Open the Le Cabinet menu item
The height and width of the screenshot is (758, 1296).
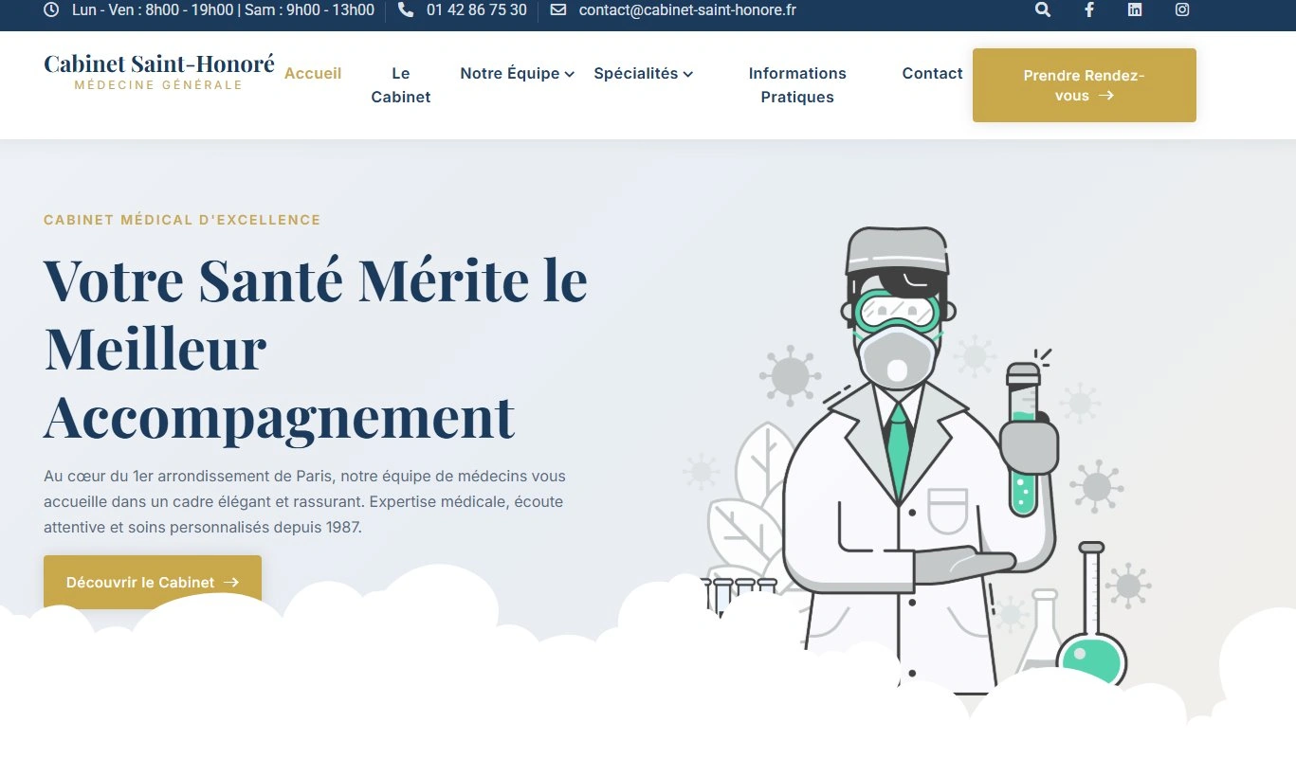[x=401, y=85]
